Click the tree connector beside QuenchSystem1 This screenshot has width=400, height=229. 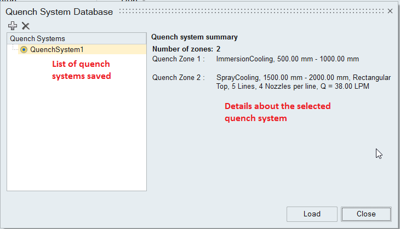pyautogui.click(x=15, y=49)
